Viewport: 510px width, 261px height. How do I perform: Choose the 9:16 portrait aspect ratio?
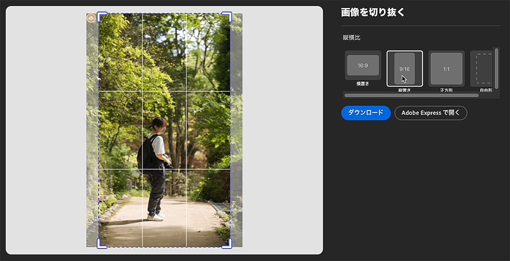(x=404, y=69)
